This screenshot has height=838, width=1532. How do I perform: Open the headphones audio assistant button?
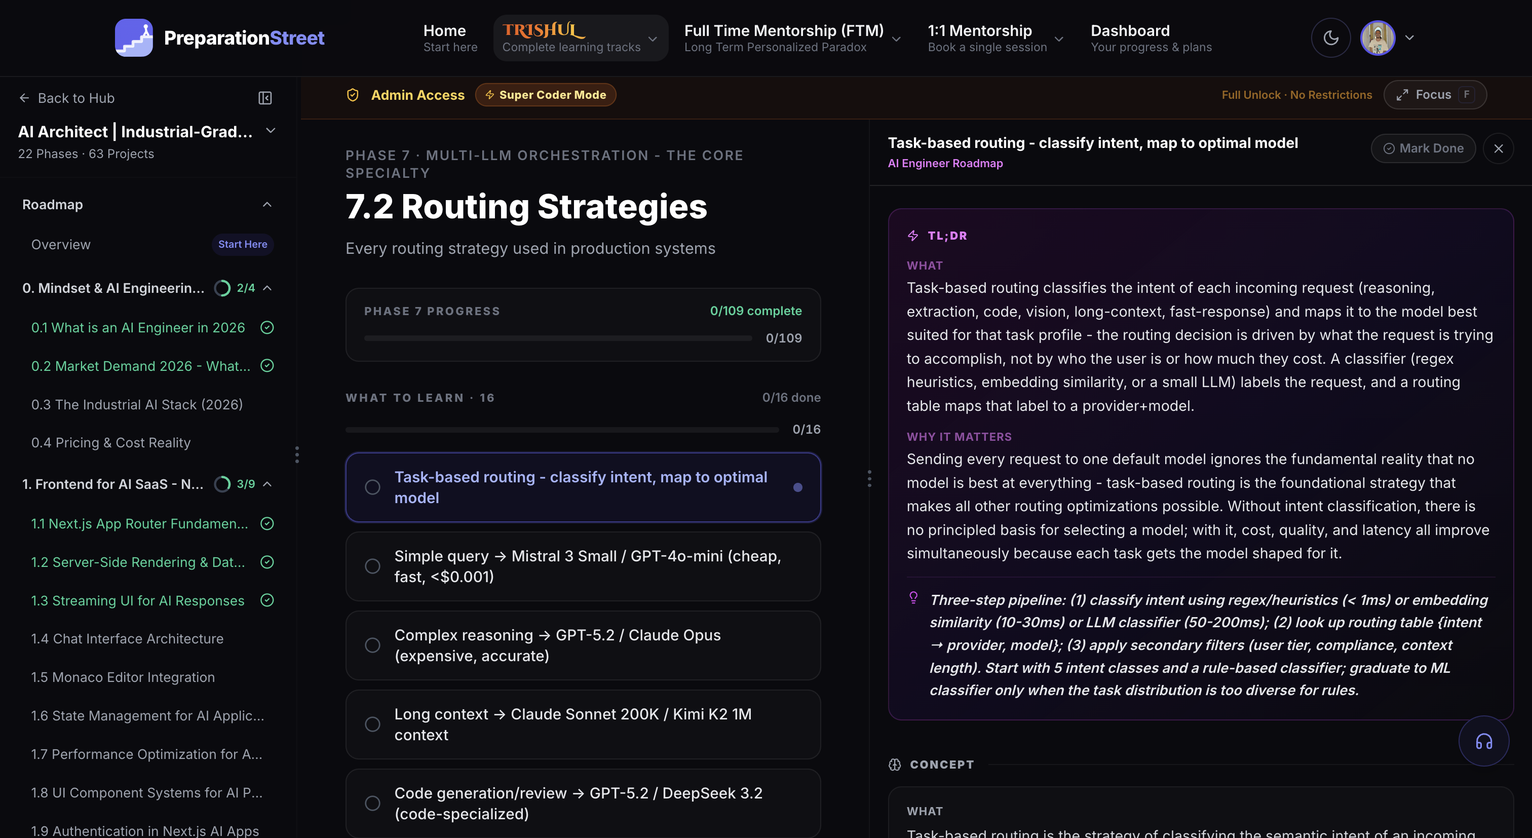pyautogui.click(x=1484, y=741)
